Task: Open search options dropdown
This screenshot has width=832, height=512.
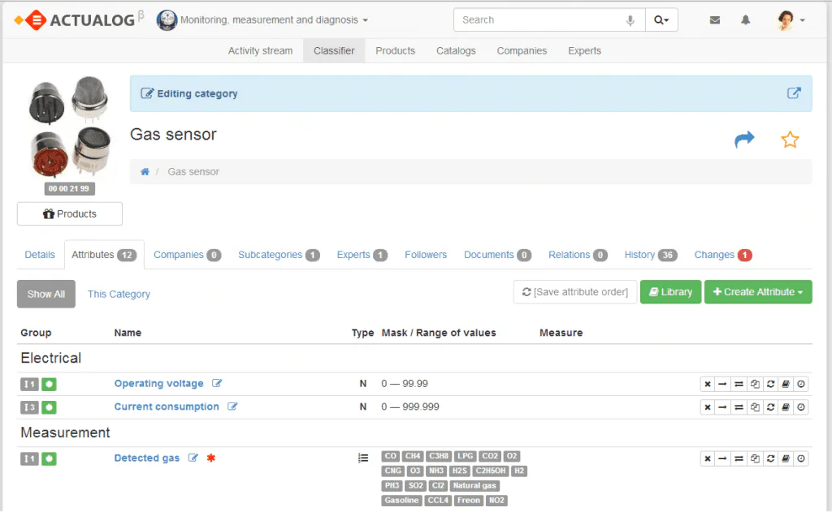Action: (x=661, y=20)
